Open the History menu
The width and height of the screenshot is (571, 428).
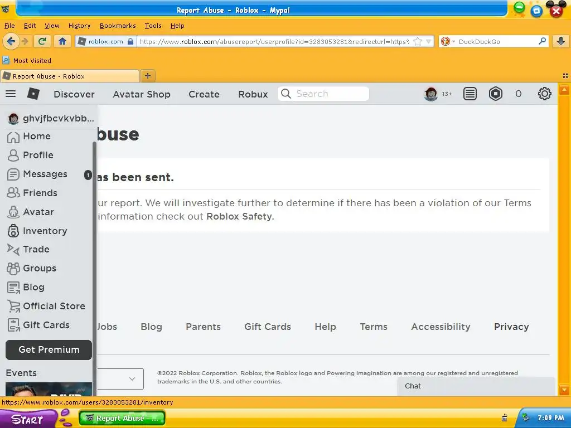79,26
